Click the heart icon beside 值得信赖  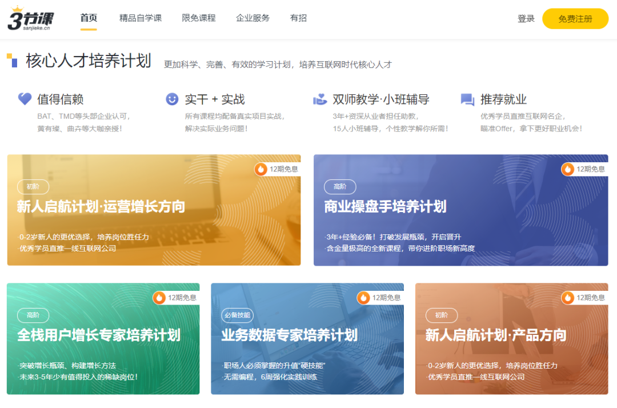coord(24,98)
